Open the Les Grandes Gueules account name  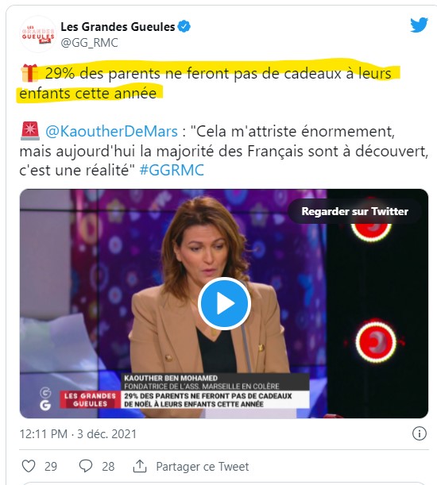tap(118, 27)
